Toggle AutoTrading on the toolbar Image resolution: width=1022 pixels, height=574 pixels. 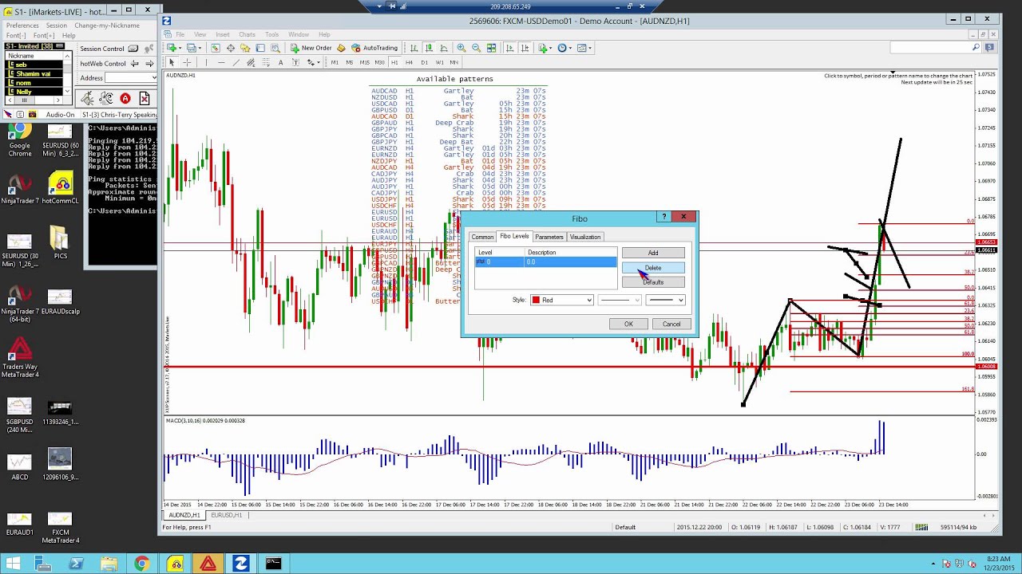tap(374, 48)
